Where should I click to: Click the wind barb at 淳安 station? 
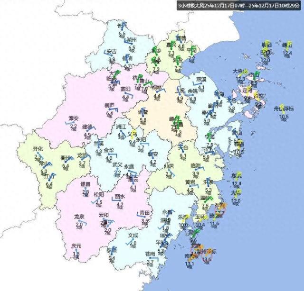click(x=69, y=123)
